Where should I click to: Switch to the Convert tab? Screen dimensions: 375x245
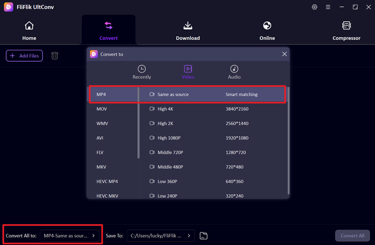[x=109, y=30]
